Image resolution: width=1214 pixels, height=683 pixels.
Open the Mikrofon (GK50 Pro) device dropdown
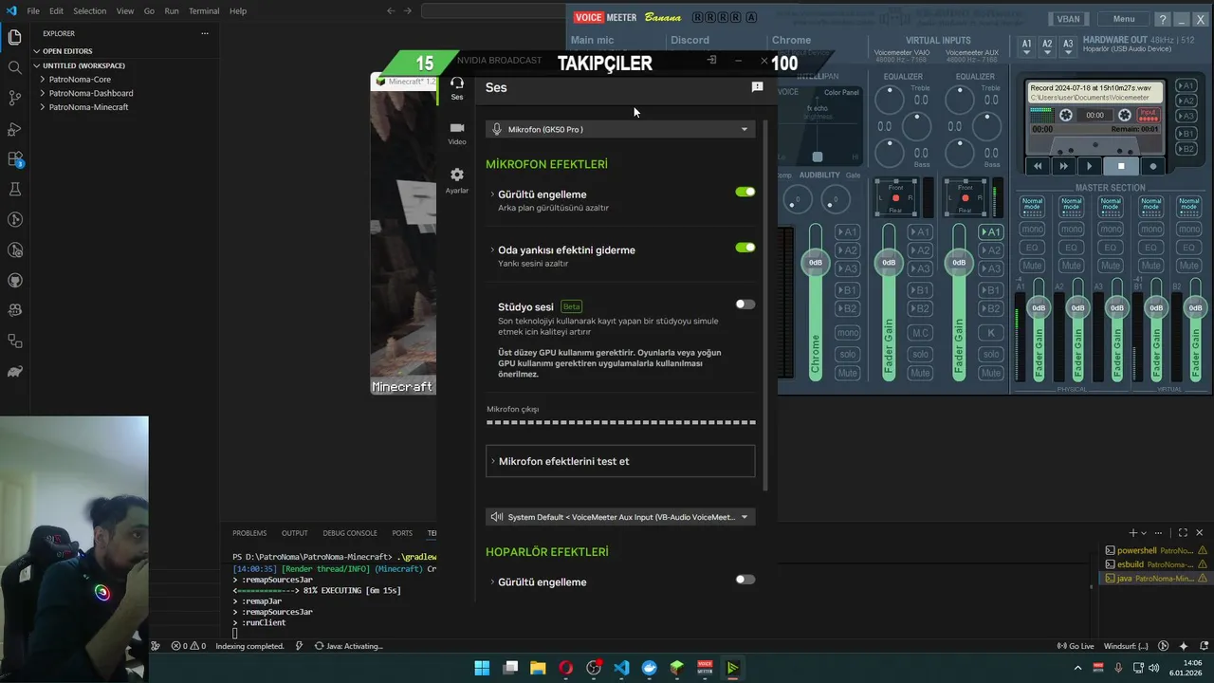(x=620, y=129)
